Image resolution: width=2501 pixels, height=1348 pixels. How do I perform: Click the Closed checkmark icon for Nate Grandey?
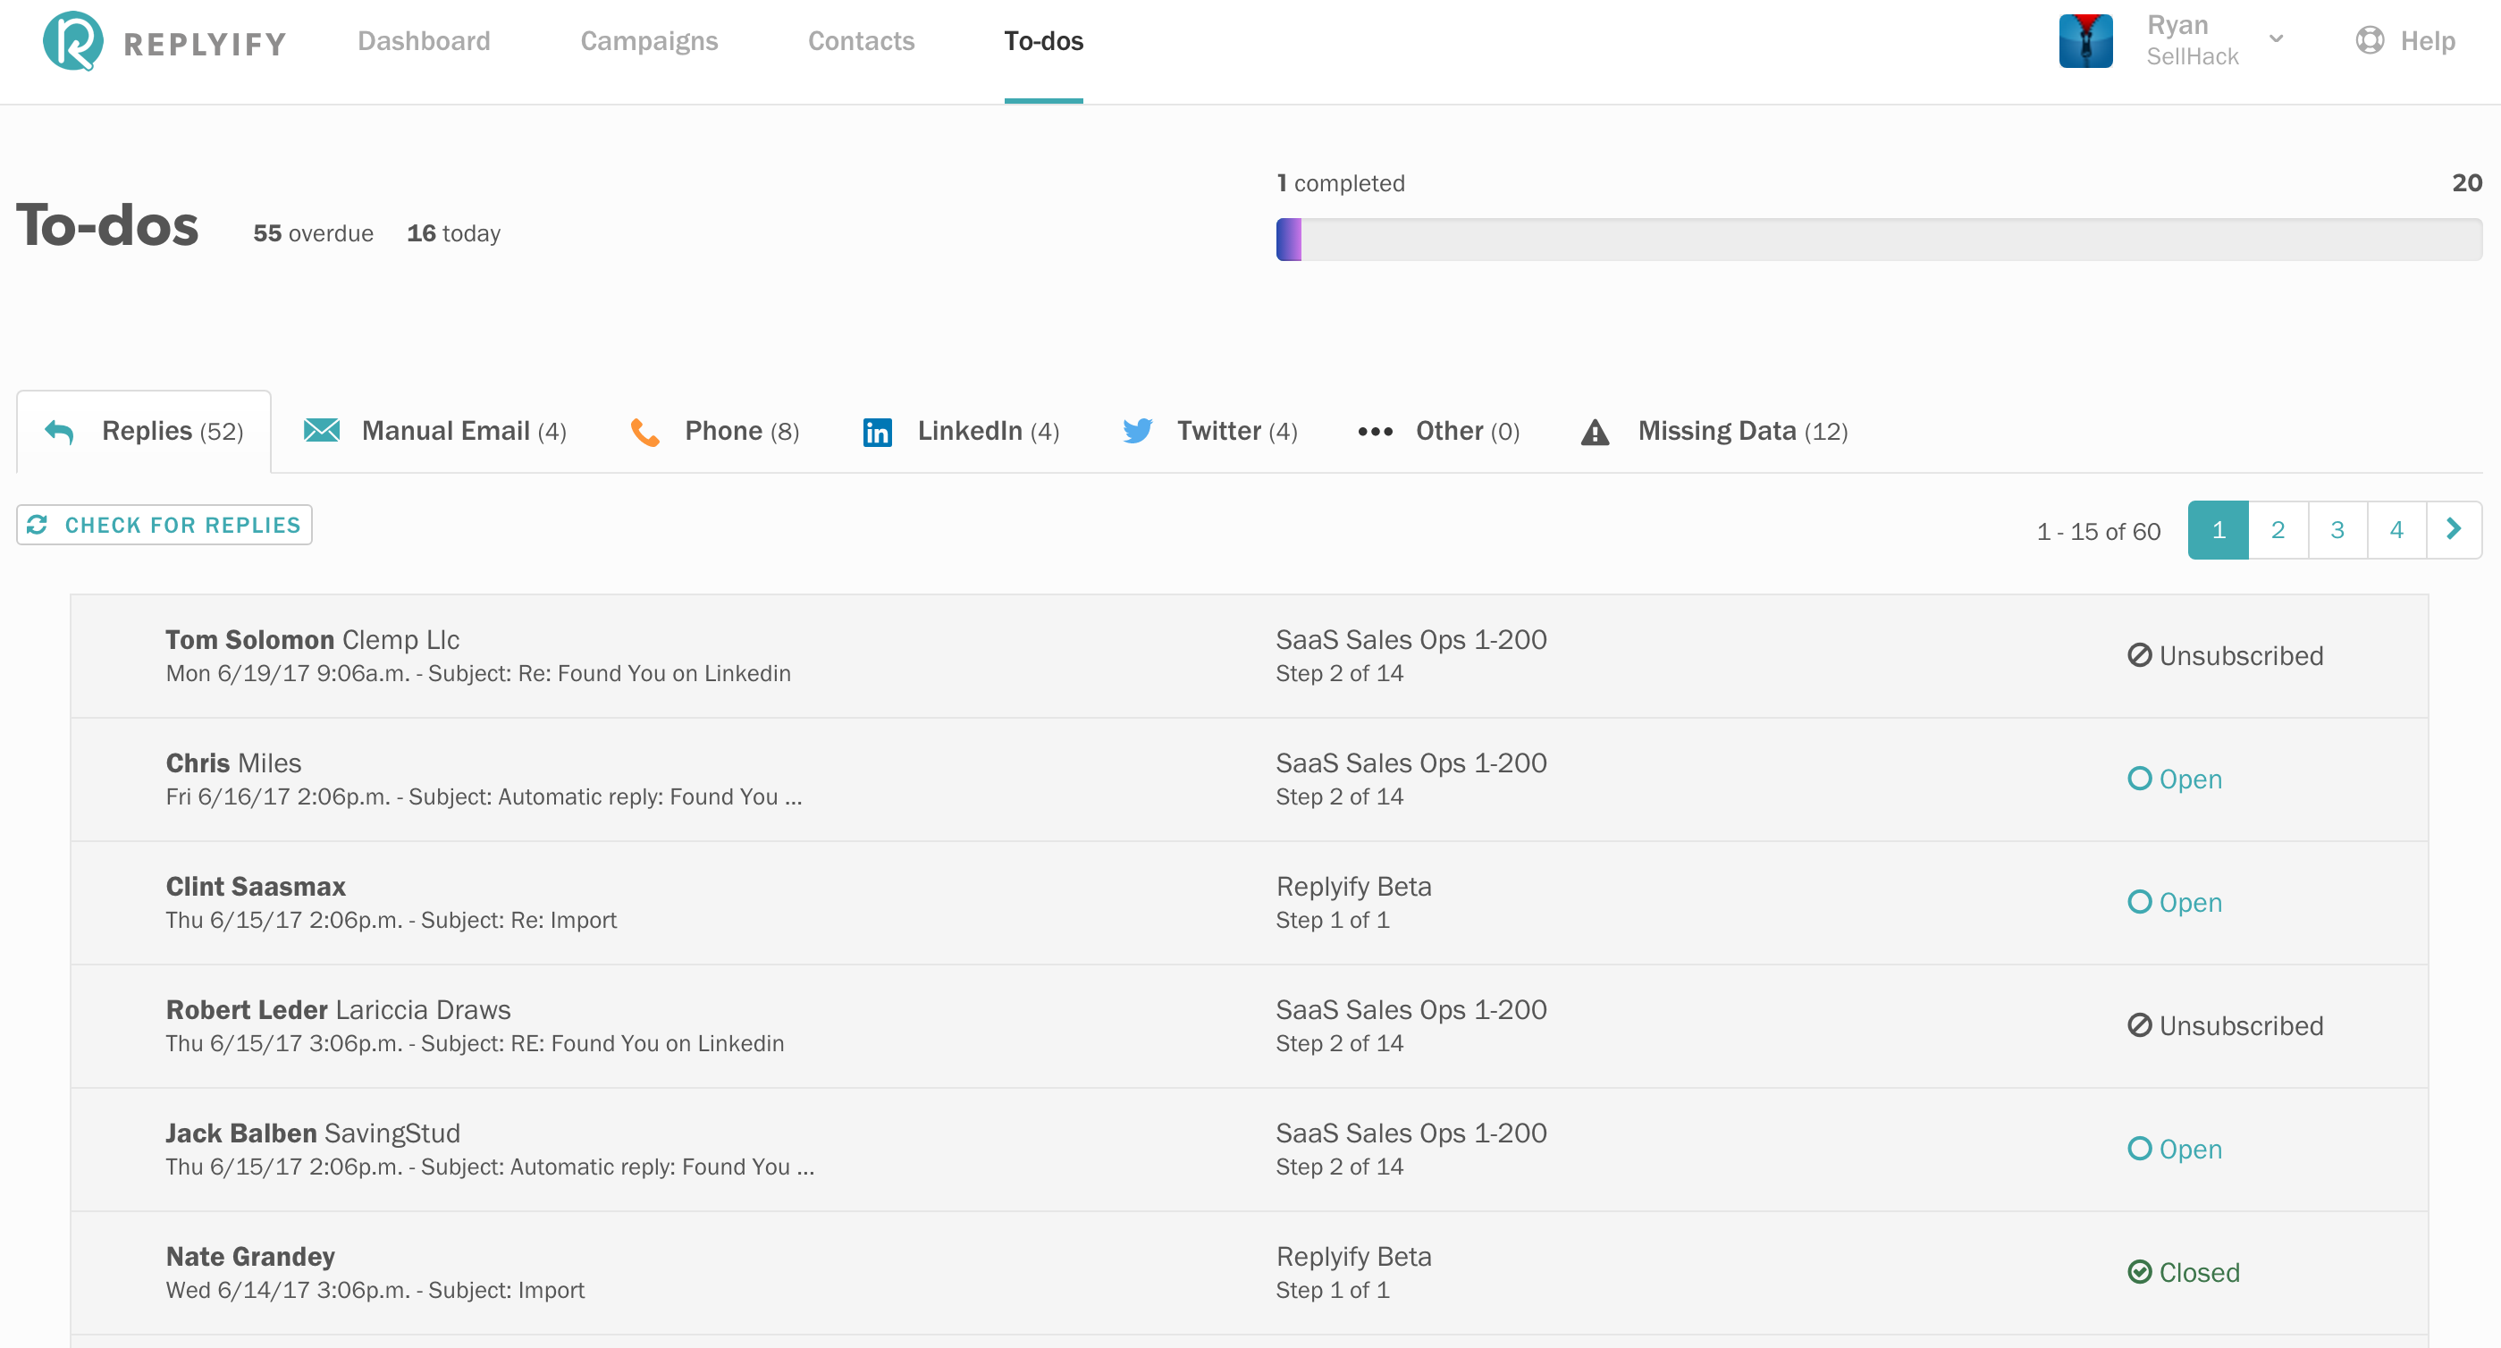point(2139,1272)
